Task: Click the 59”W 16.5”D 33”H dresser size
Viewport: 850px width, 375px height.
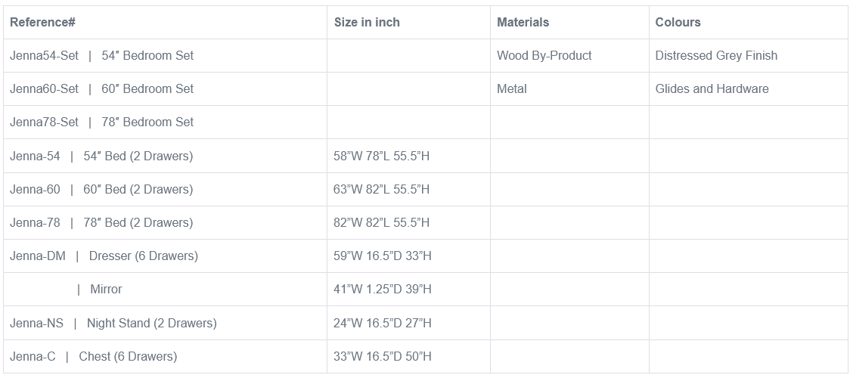Action: [382, 256]
